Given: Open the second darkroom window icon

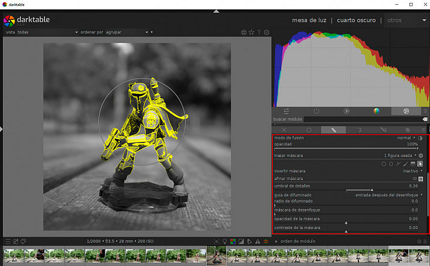Looking at the screenshot, I should tap(23, 241).
